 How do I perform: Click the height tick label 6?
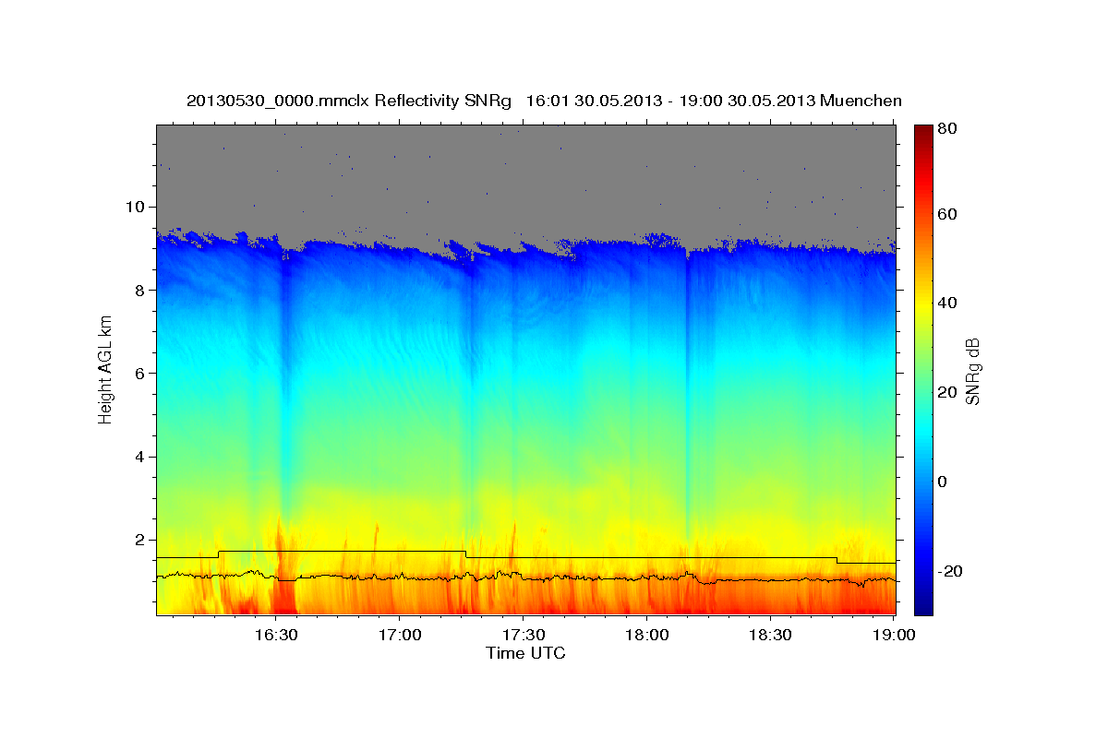click(x=142, y=373)
